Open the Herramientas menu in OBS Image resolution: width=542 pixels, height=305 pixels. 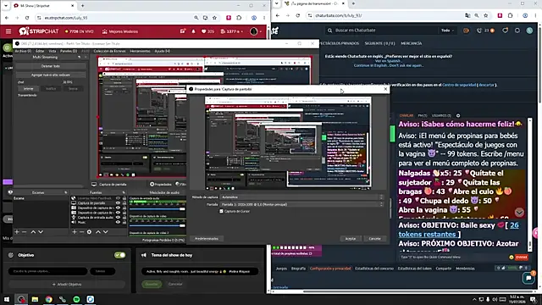click(x=140, y=51)
